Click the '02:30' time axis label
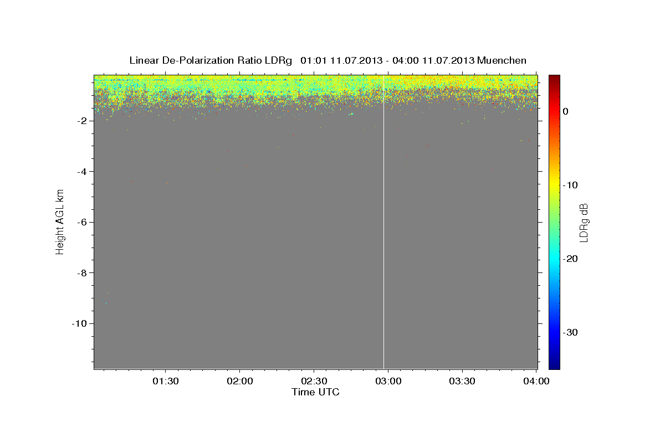Viewport: 665px width, 443px height. (x=314, y=381)
